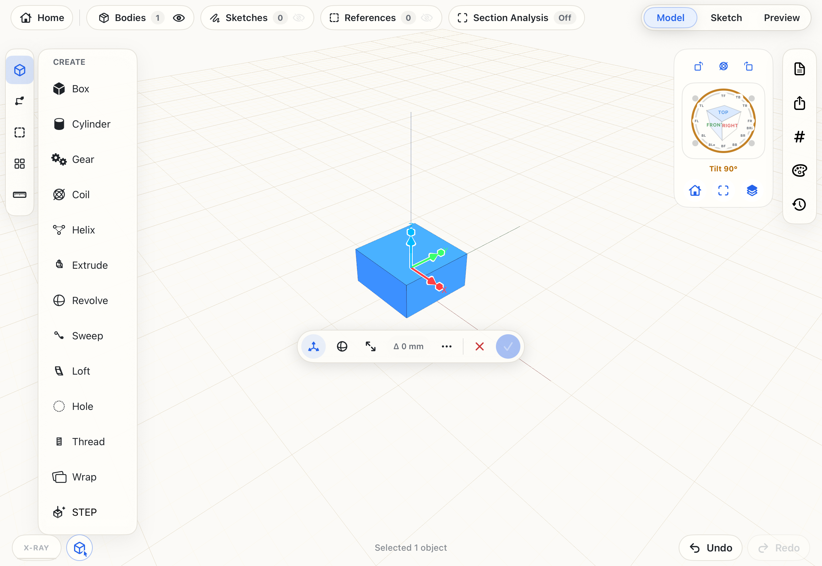Open the document file icon
Viewport: 822px width, 566px height.
coord(799,69)
